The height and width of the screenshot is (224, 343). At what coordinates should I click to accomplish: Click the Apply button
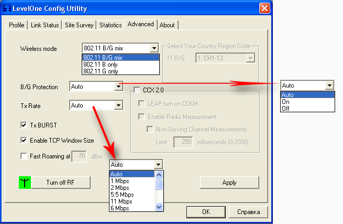(229, 183)
